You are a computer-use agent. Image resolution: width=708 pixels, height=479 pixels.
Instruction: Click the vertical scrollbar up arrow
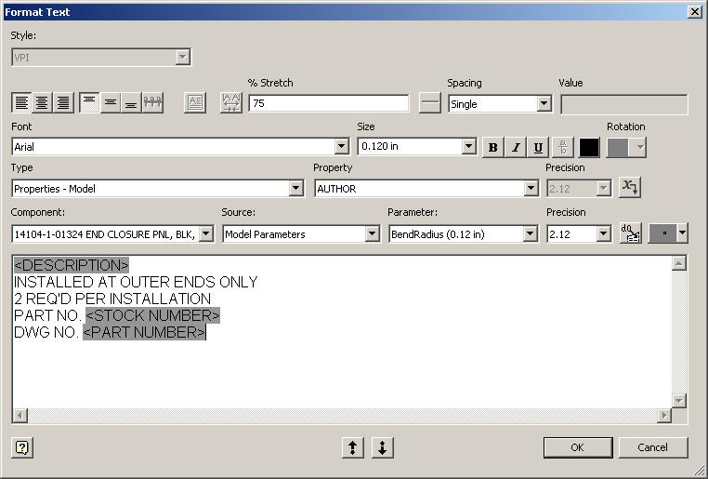[679, 263]
